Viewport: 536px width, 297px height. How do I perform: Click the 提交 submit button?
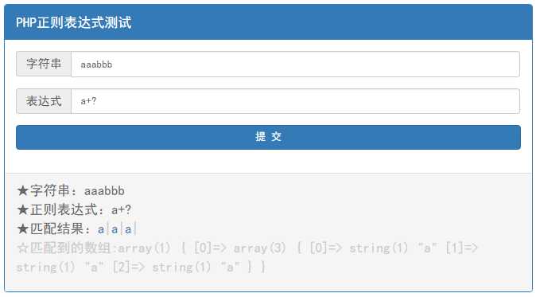click(x=268, y=137)
